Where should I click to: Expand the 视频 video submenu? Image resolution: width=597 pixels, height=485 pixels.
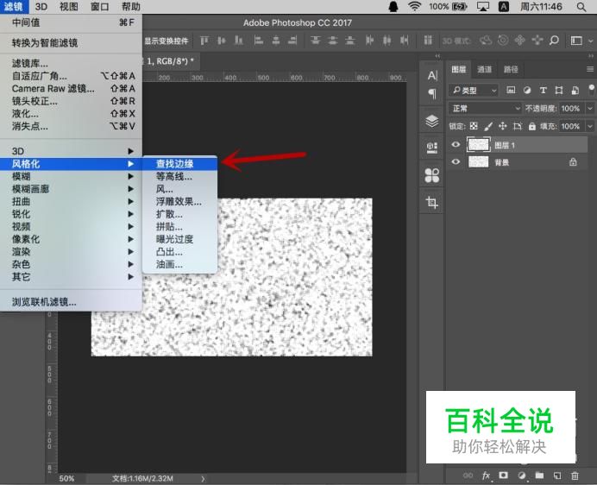[x=71, y=227]
